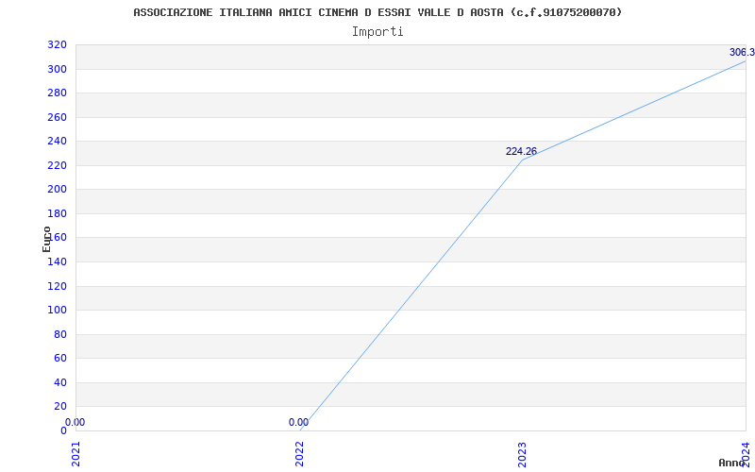The height and width of the screenshot is (472, 755).
Task: Click the 200 y-axis tick label
Action: (x=57, y=190)
